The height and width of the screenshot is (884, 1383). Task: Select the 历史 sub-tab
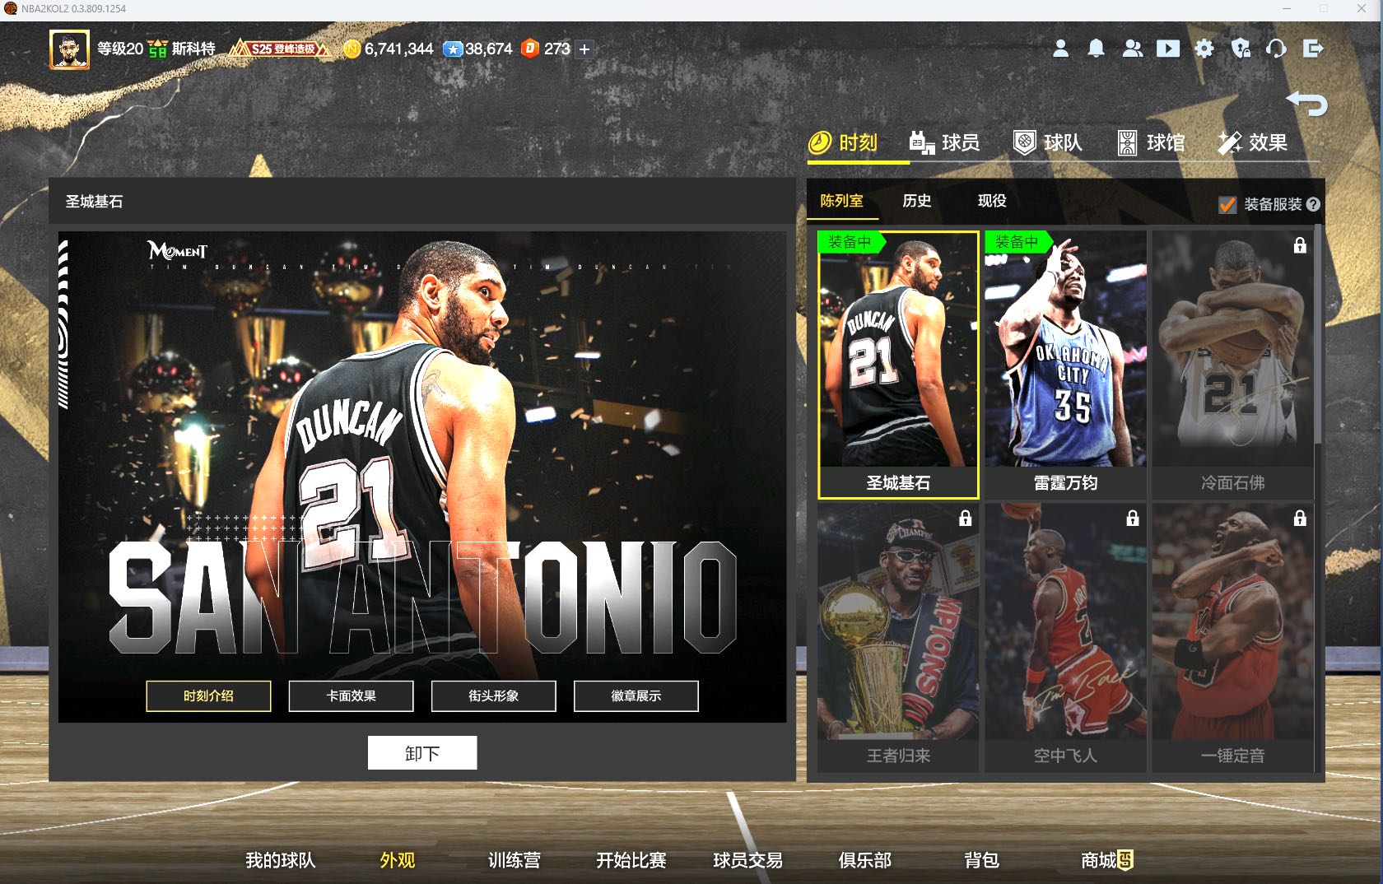tap(916, 201)
